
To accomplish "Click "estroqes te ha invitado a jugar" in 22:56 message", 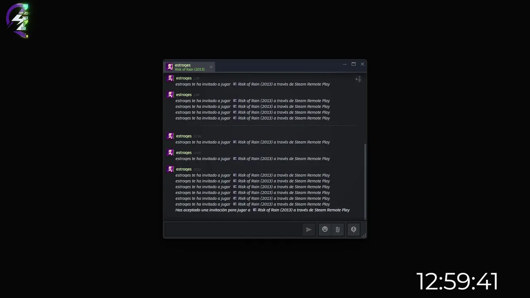I will (x=203, y=142).
